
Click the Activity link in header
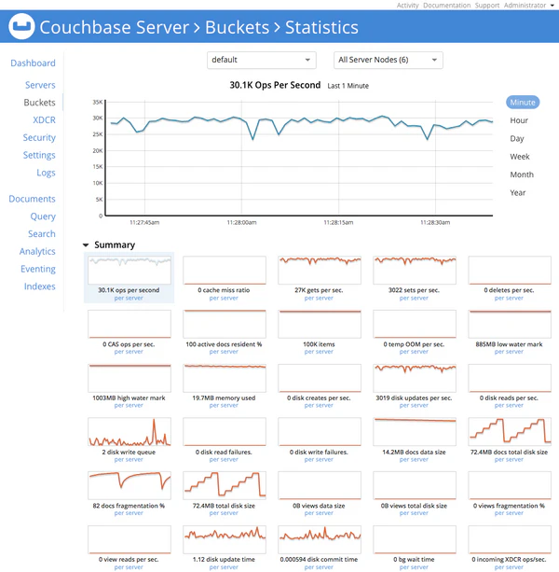point(407,6)
